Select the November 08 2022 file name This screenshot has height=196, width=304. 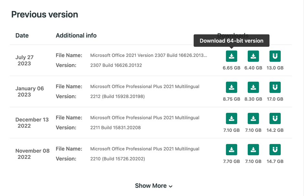pyautogui.click(x=145, y=149)
